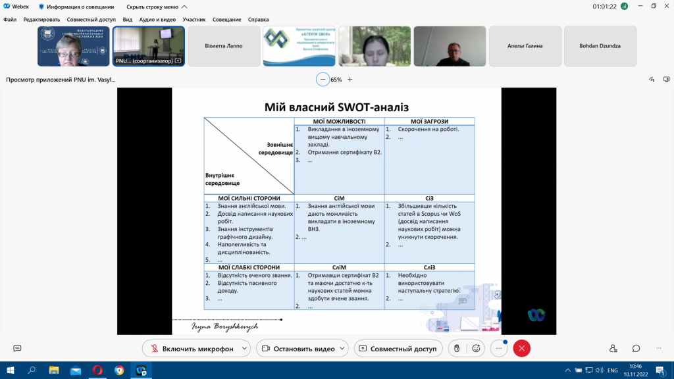Zoom in shared content with plus
Viewport: 674px width, 379px height.
click(x=350, y=80)
